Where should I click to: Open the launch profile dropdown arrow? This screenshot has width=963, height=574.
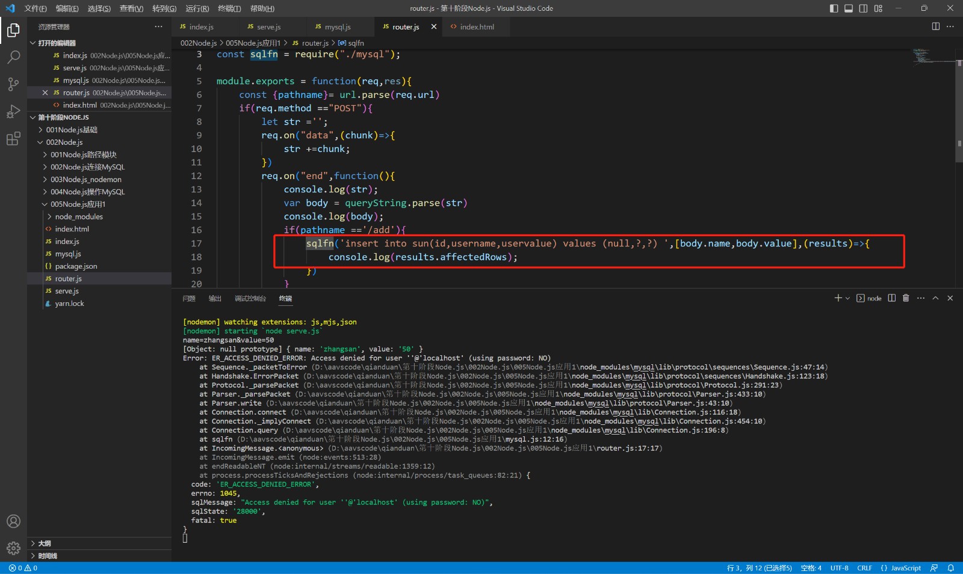click(848, 298)
